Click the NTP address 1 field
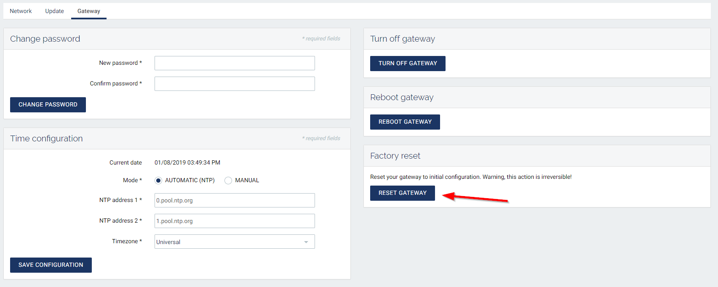This screenshot has height=287, width=718. (234, 200)
